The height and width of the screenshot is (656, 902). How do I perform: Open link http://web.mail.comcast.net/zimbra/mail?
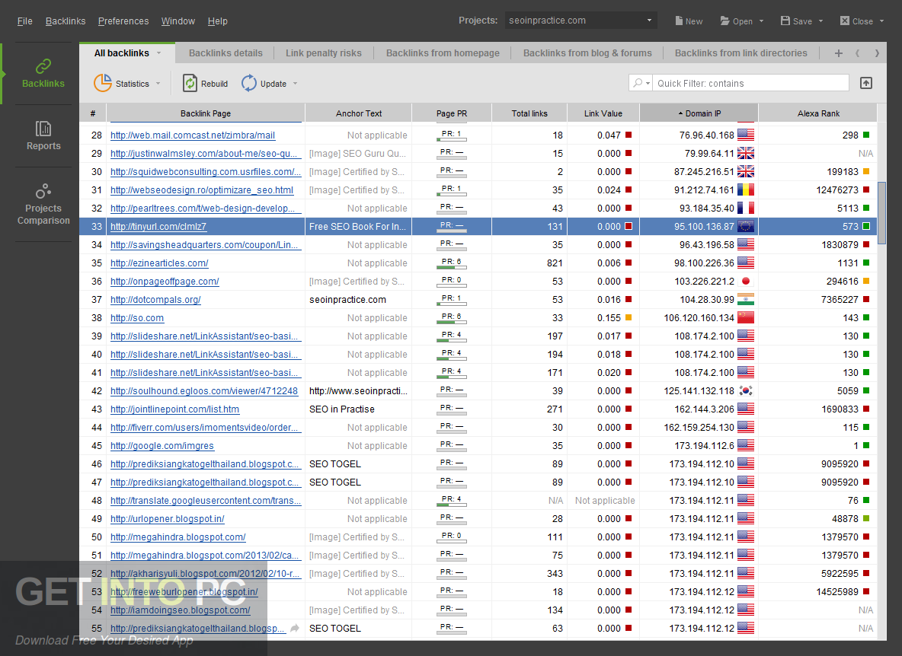point(193,135)
